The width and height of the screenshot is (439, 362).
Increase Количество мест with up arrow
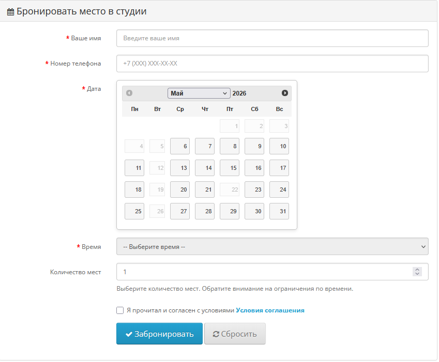pos(417,270)
